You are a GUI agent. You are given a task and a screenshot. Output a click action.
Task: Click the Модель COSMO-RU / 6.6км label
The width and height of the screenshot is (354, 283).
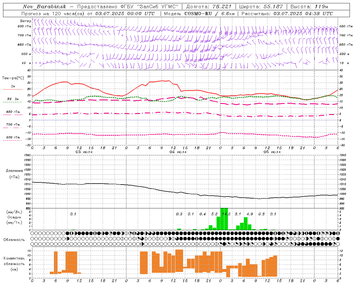199,14
